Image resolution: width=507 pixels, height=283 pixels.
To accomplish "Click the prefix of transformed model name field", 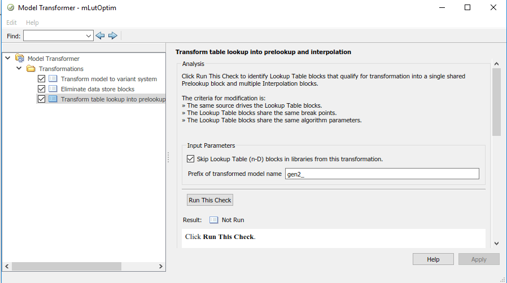I will coord(382,174).
